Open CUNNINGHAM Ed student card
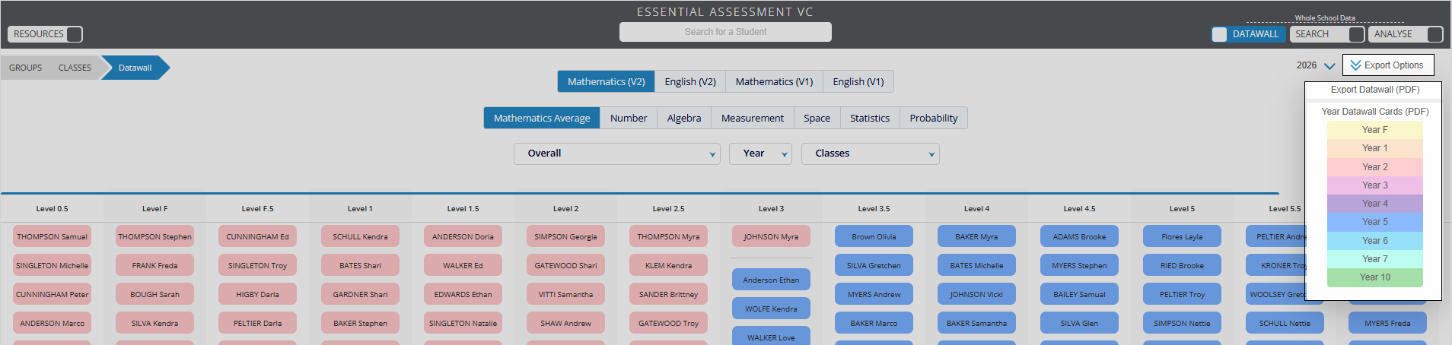The width and height of the screenshot is (1452, 345). (258, 236)
